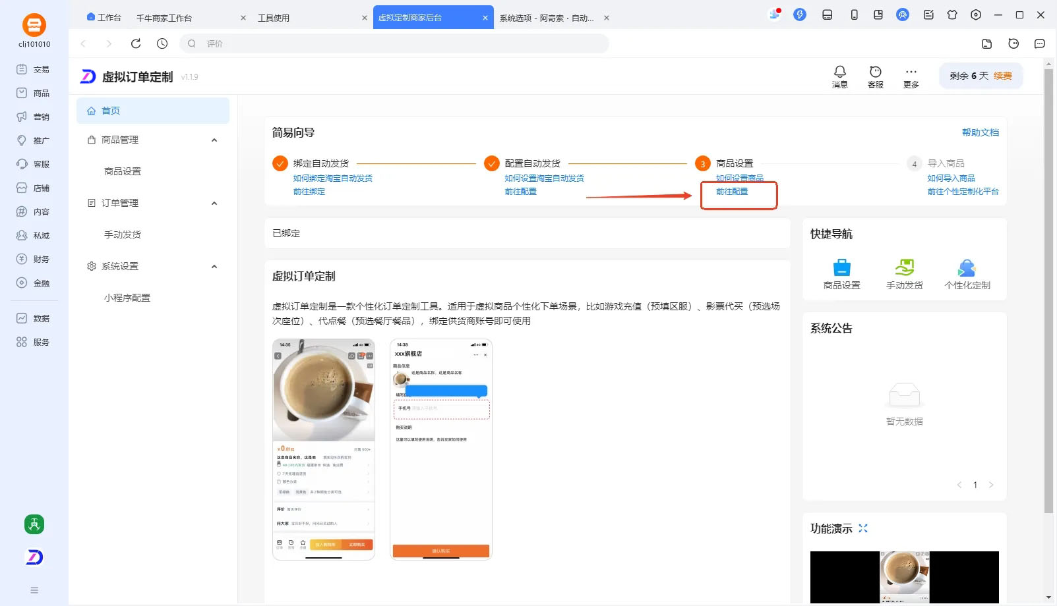1057x606 pixels.
Task: Open the 帮助文档 link
Action: coord(981,132)
